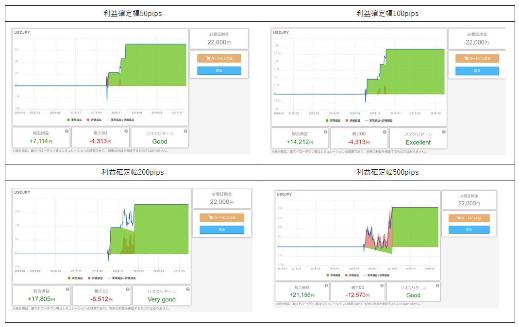519x327 pixels.
Task: Click リスクリターン help icon in 500pips panel
Action: click(x=437, y=285)
